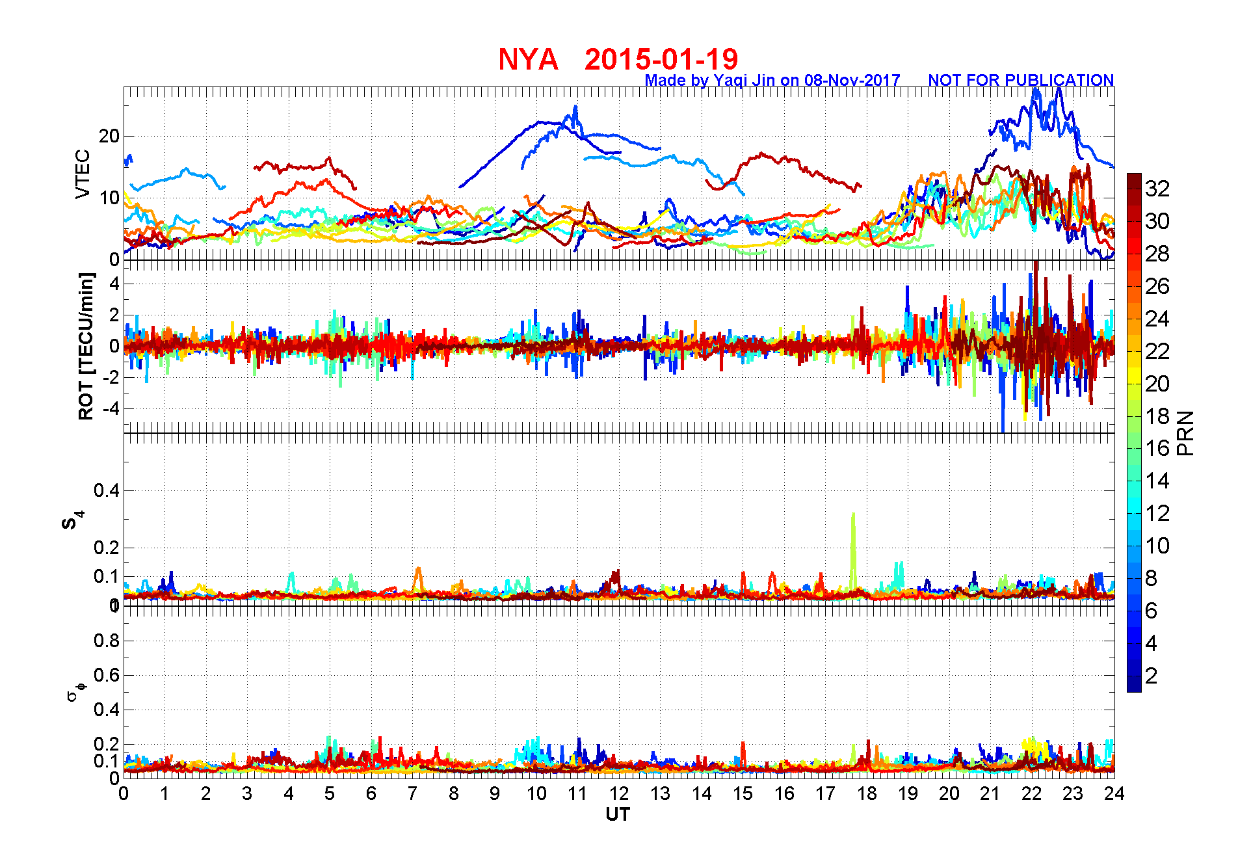The image size is (1238, 865).
Task: Click the colorbar tick label '8'
Action: 1152,578
